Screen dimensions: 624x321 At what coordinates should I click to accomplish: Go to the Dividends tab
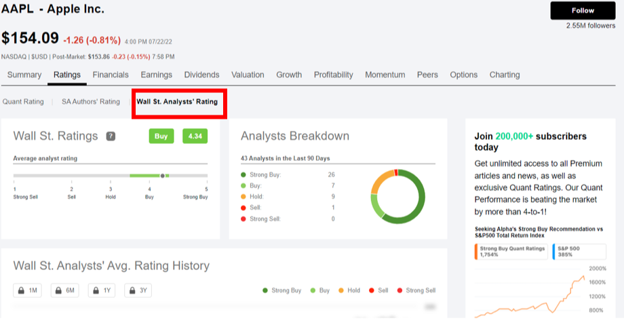pyautogui.click(x=201, y=75)
